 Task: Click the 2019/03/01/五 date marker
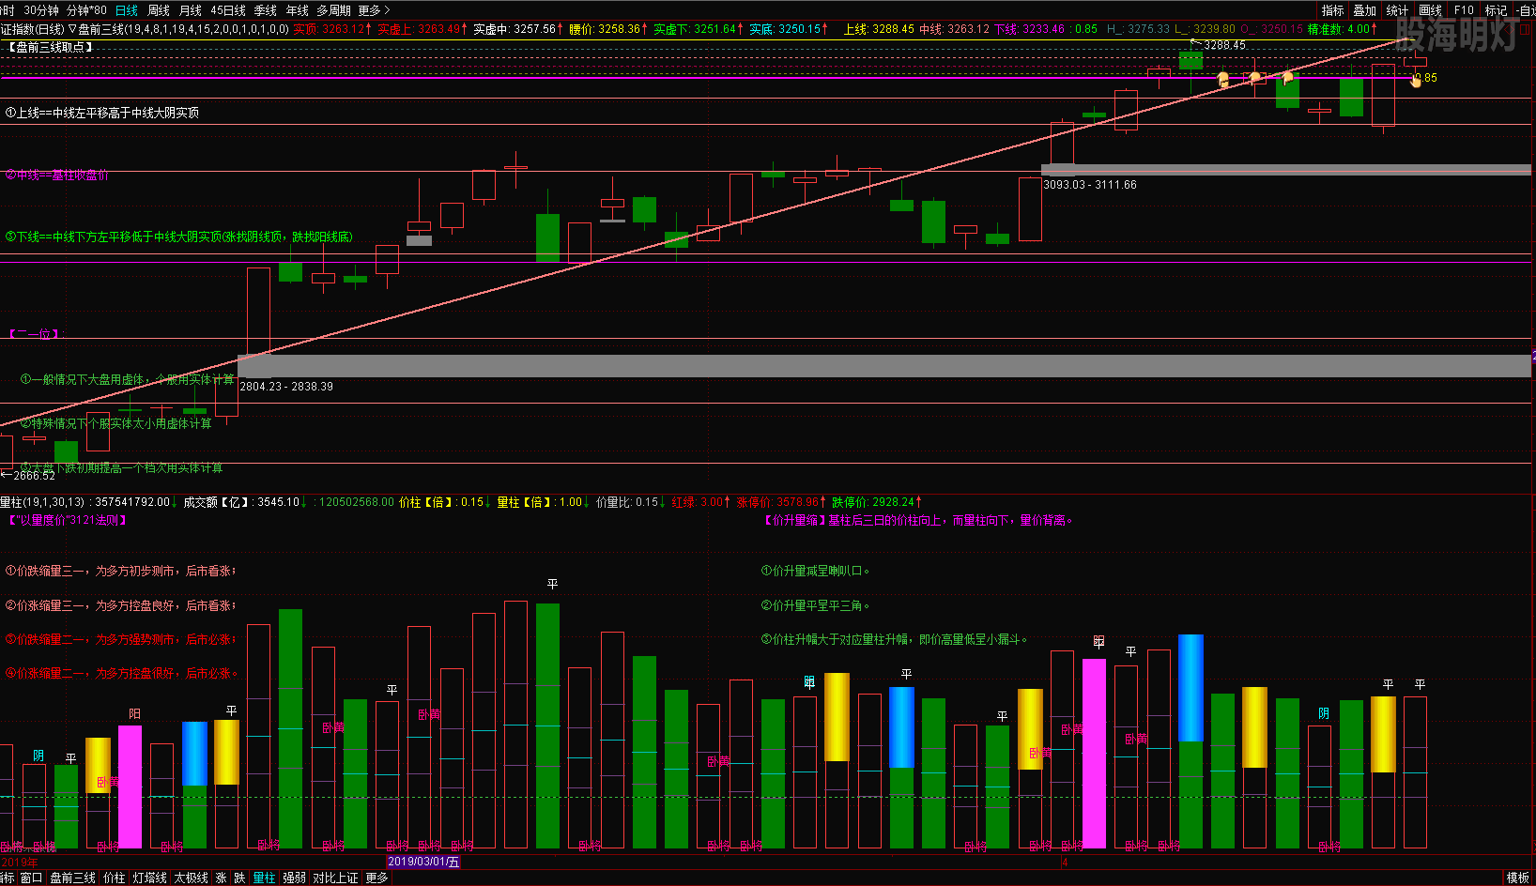[x=424, y=862]
